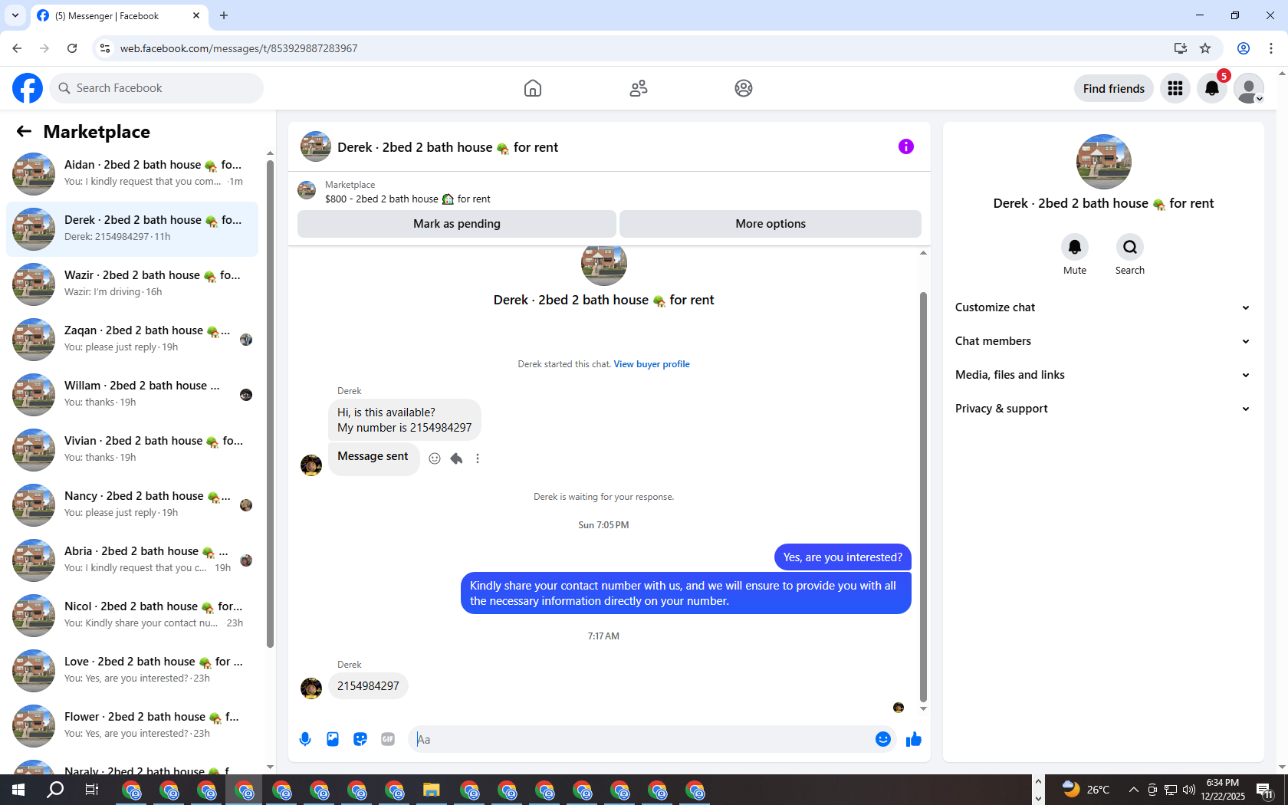Show hidden icons in system tray
1288x805 pixels.
[1133, 790]
